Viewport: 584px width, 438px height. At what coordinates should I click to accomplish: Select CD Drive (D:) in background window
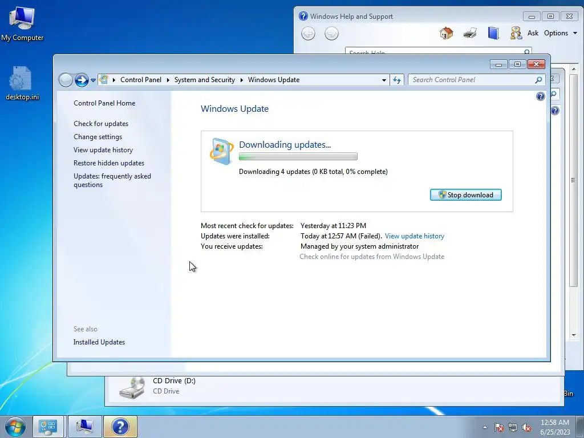click(158, 387)
